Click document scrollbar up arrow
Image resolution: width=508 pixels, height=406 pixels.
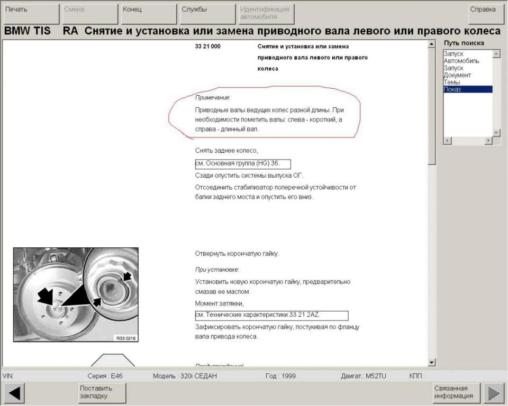point(432,44)
